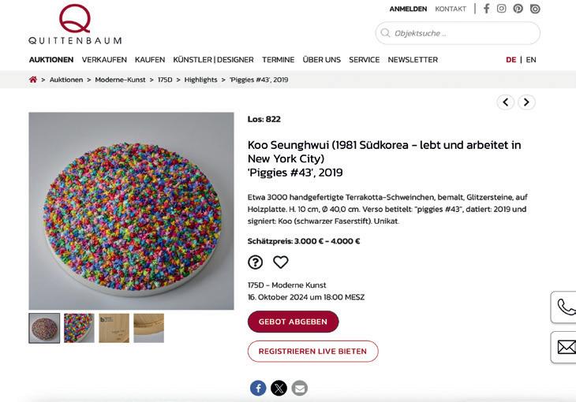Share lot via email icon
The height and width of the screenshot is (402, 576).
[299, 388]
